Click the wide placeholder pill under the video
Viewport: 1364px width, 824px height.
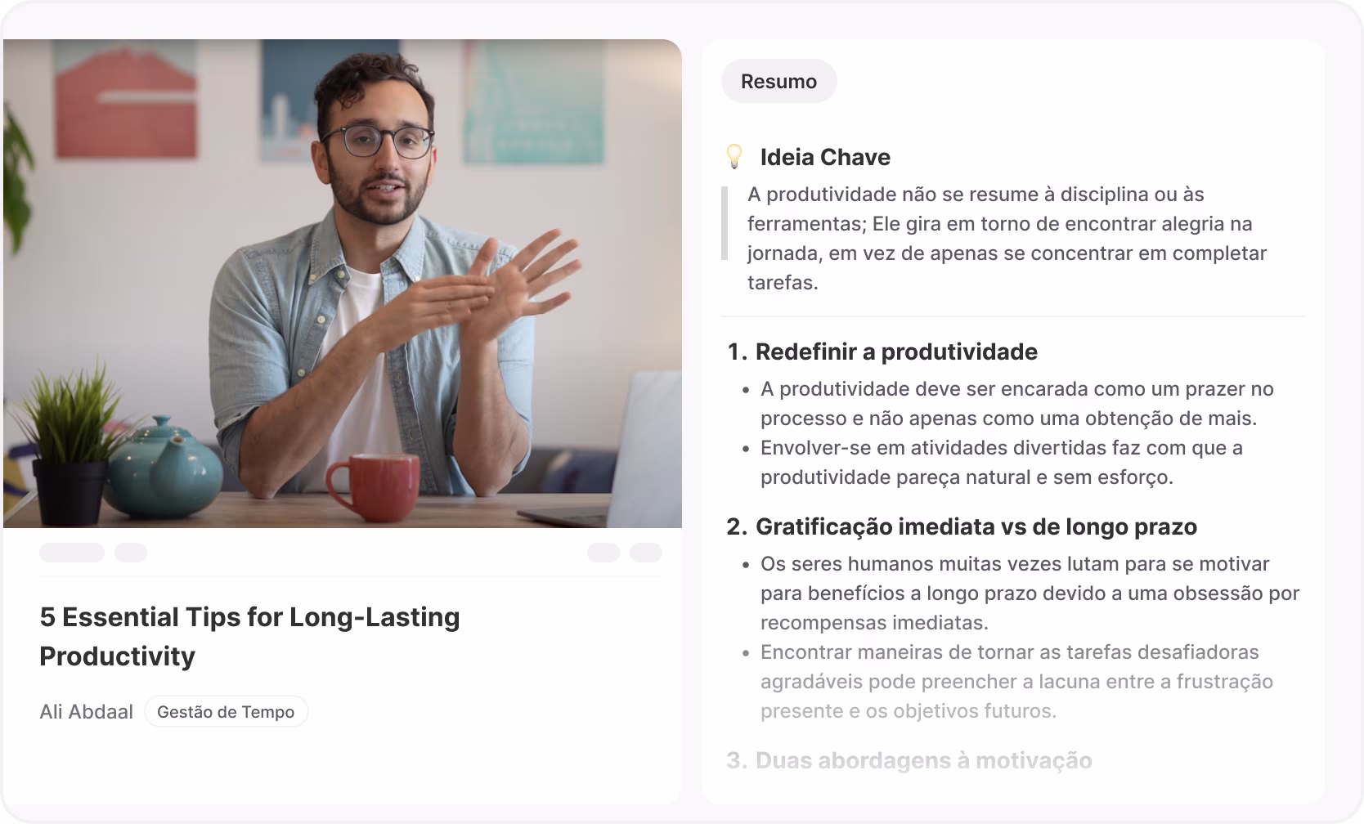(72, 553)
